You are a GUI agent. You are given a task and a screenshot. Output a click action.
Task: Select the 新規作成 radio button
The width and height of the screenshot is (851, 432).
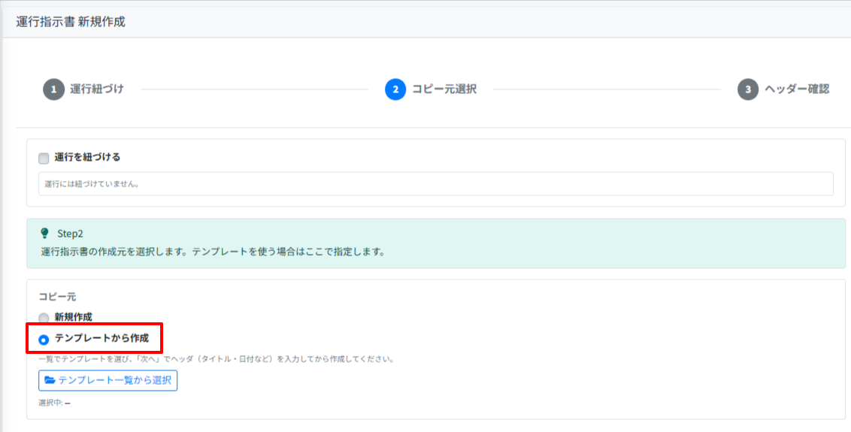44,318
